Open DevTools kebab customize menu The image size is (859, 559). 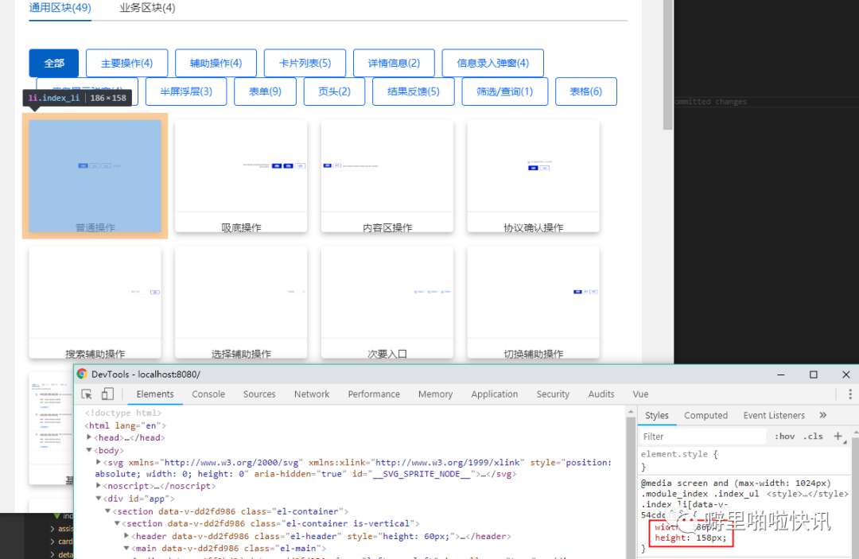coord(849,394)
